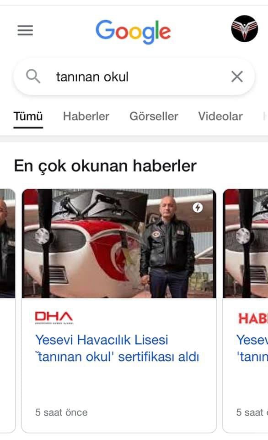Click the Google logo

pyautogui.click(x=133, y=32)
